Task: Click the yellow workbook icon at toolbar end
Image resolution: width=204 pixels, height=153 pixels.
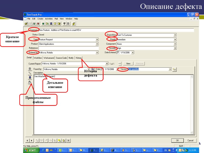Action: pos(74,23)
